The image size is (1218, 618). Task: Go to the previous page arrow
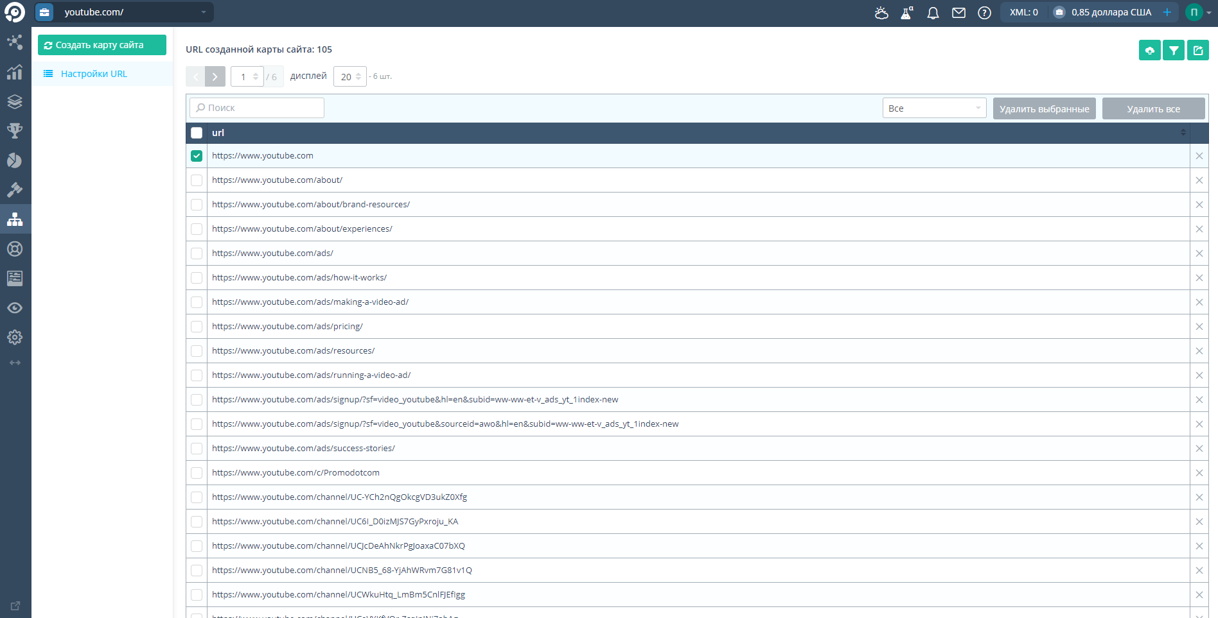[195, 76]
